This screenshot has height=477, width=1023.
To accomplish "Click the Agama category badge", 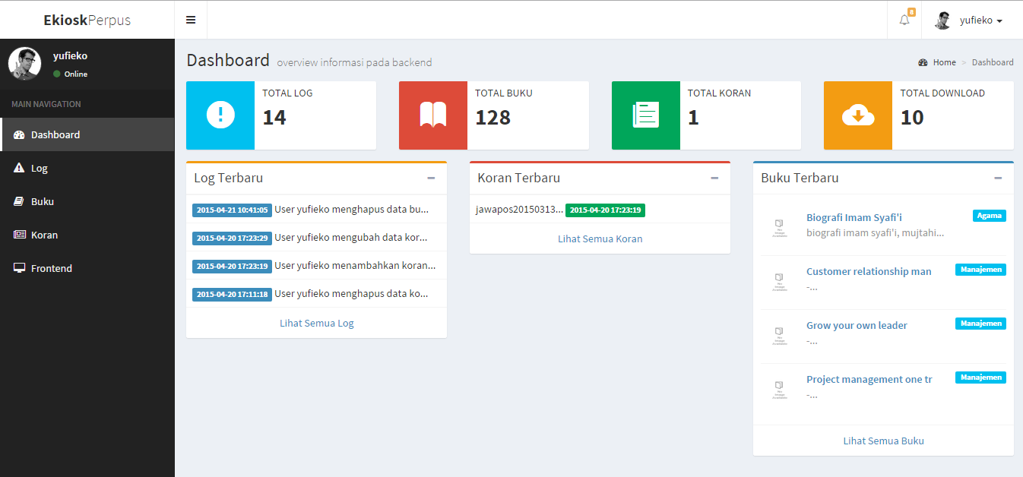I will coord(990,216).
